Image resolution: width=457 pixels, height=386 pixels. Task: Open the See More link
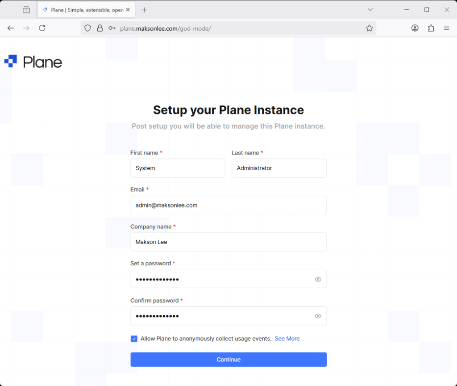pyautogui.click(x=287, y=339)
